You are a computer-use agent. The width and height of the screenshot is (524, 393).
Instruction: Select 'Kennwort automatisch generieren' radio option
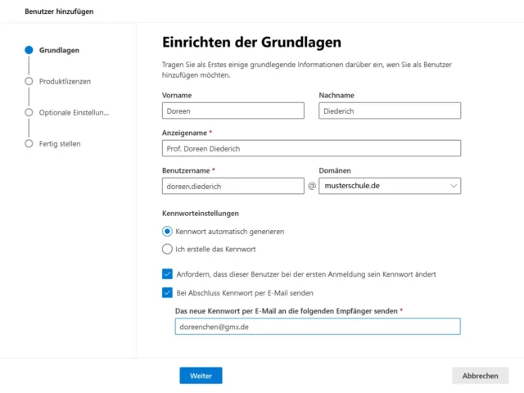pyautogui.click(x=168, y=231)
